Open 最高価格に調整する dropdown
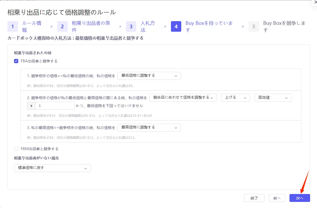This screenshot has height=208, width=317. [x=149, y=128]
